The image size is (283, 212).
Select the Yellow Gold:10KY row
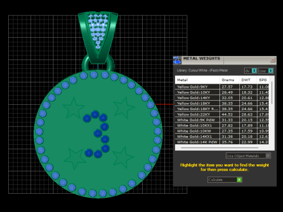tap(222, 92)
